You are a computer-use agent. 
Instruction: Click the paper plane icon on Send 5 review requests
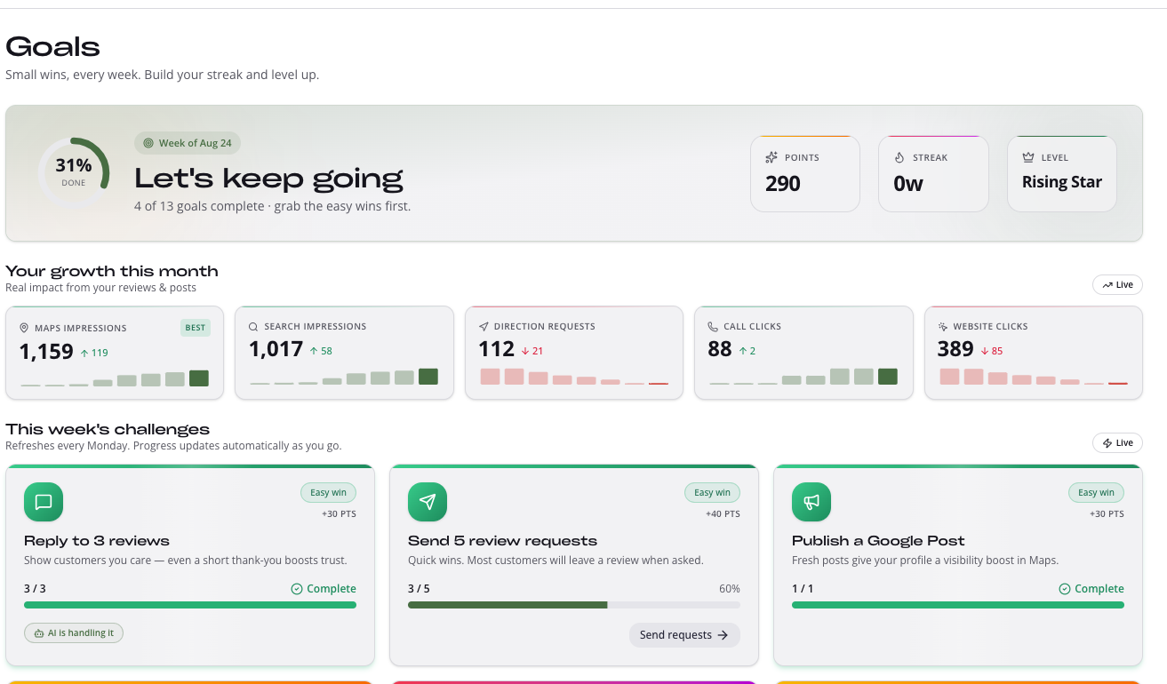[x=428, y=502]
